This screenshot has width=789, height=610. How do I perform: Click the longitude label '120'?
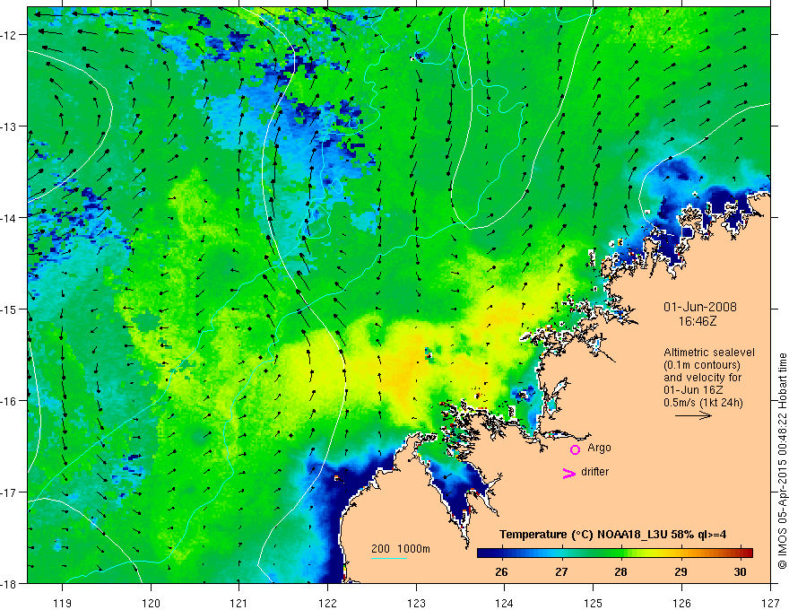pyautogui.click(x=151, y=603)
